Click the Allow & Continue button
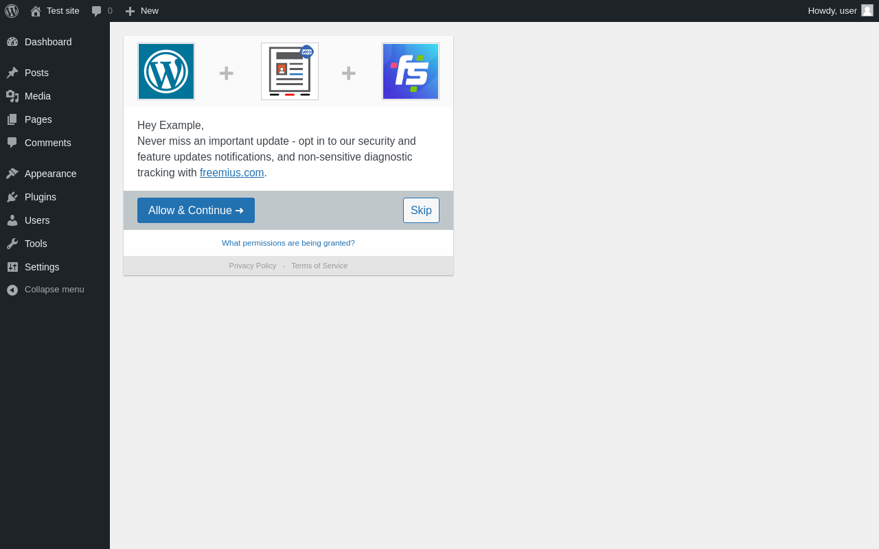This screenshot has height=549, width=879. click(196, 210)
